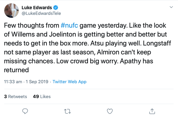This screenshot has height=118, width=178.
Task: Click the likes count number 49
Action: tap(36, 97)
